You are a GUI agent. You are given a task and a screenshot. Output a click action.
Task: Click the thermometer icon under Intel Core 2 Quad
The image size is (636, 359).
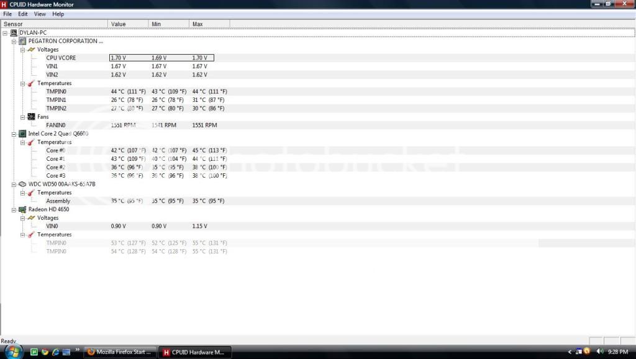point(31,142)
